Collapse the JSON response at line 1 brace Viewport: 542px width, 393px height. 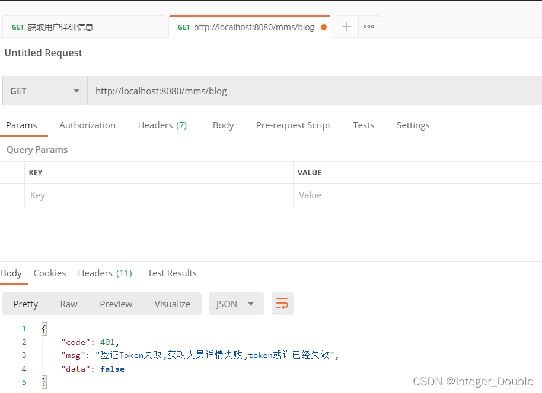coord(43,328)
